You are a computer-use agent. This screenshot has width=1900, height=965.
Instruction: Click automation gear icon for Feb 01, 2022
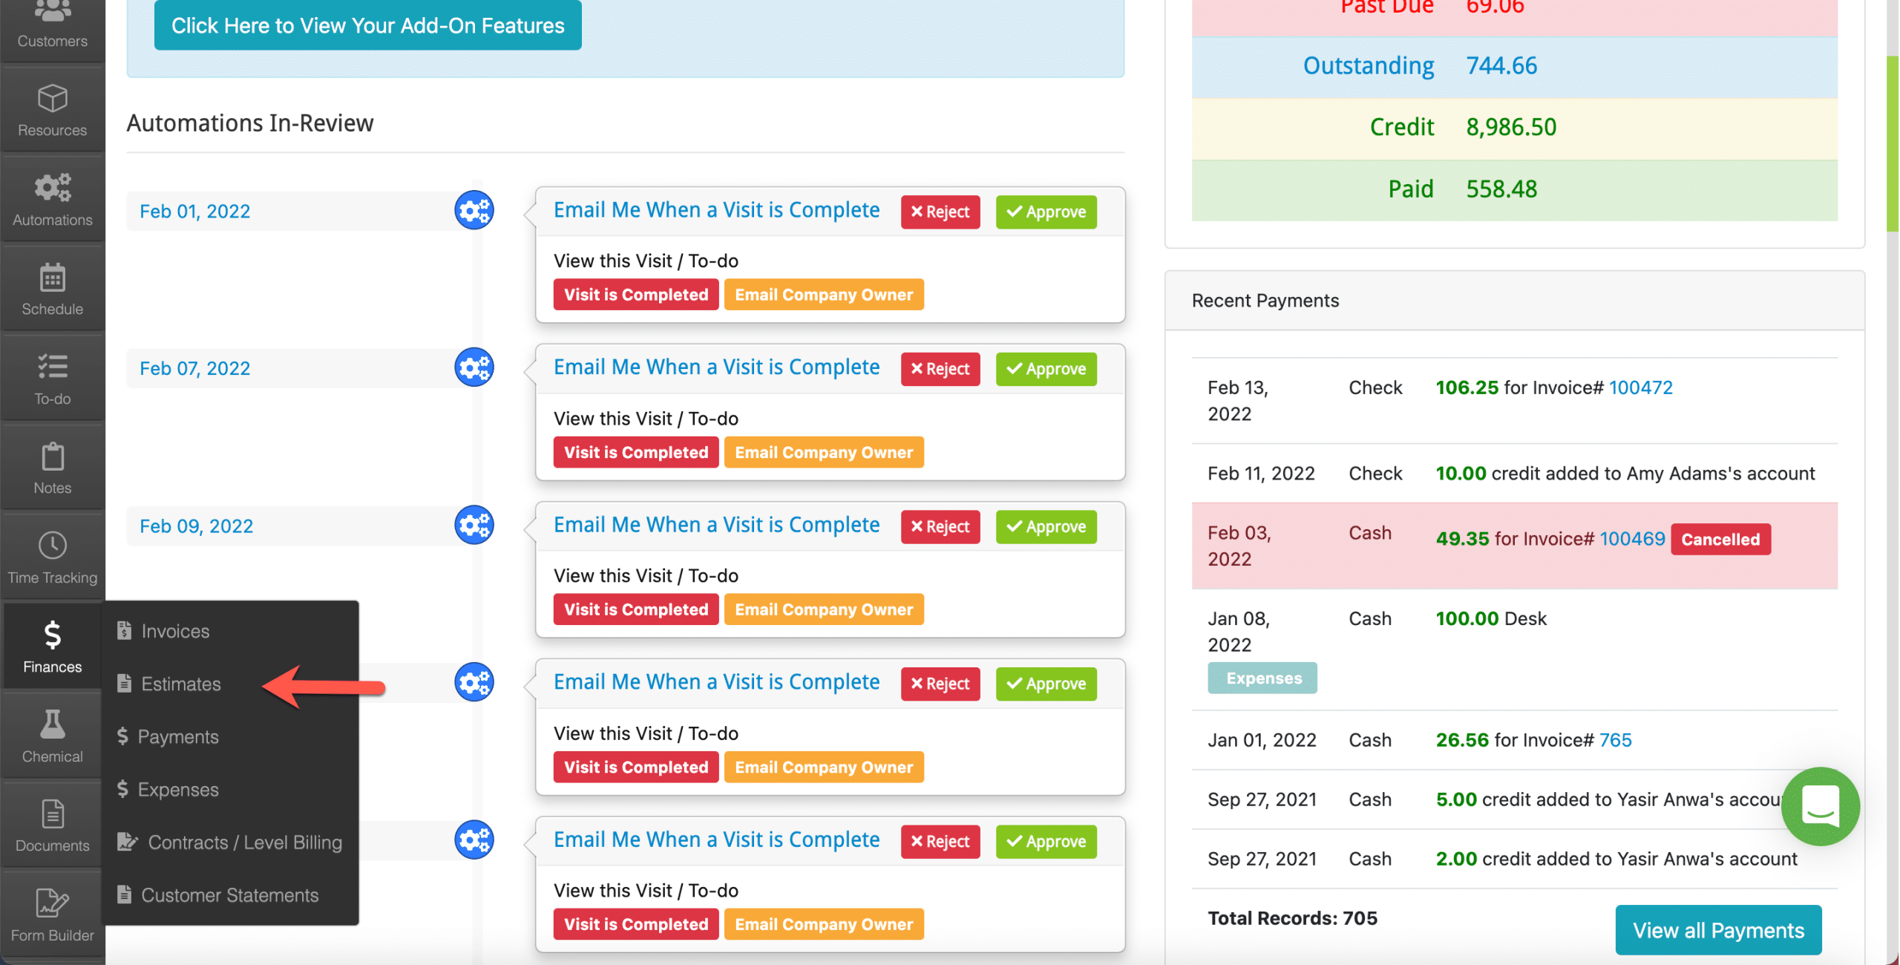(x=474, y=211)
